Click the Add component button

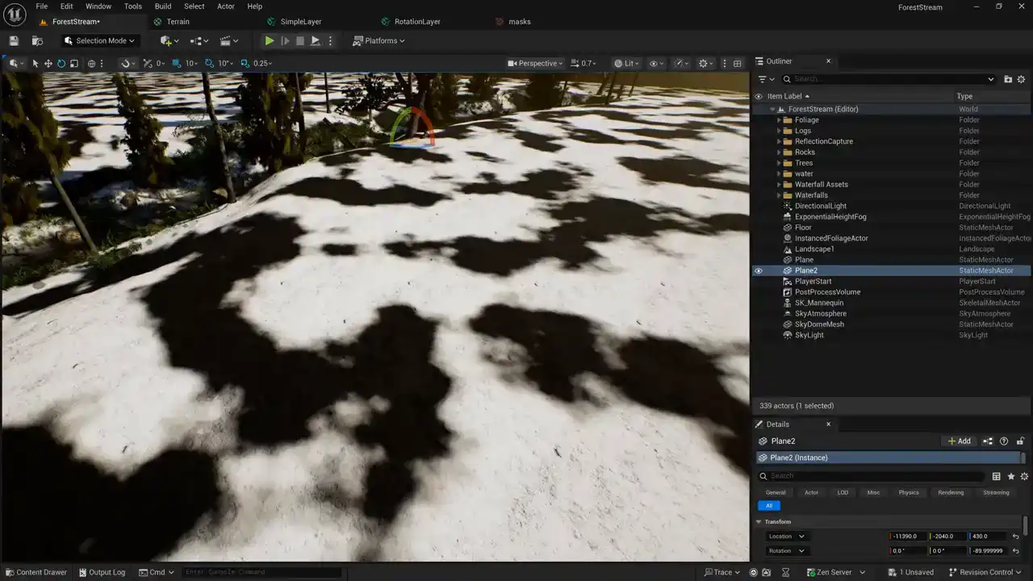click(959, 441)
